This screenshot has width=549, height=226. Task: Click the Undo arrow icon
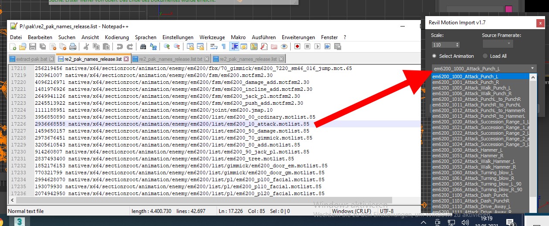[119, 47]
